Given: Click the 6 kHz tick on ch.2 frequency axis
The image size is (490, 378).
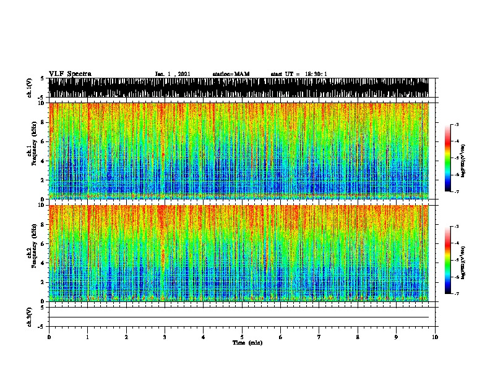Looking at the screenshot, I should pyautogui.click(x=43, y=243).
